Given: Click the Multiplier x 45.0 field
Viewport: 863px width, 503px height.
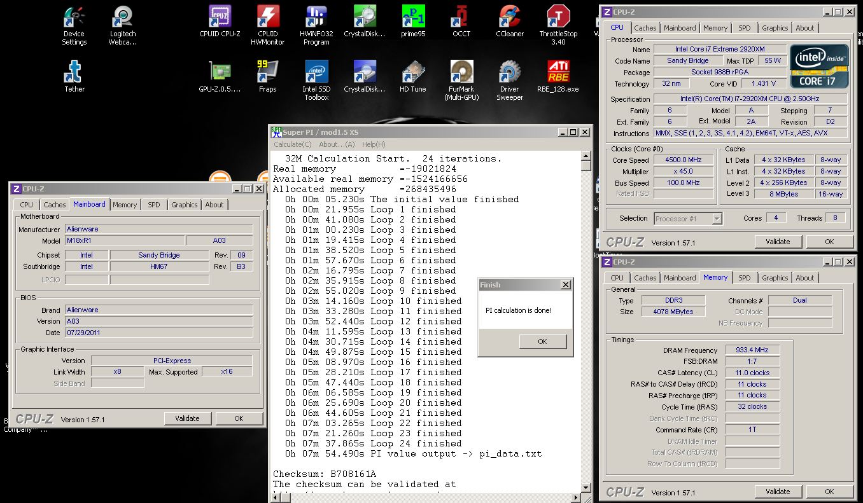Looking at the screenshot, I should (x=684, y=172).
